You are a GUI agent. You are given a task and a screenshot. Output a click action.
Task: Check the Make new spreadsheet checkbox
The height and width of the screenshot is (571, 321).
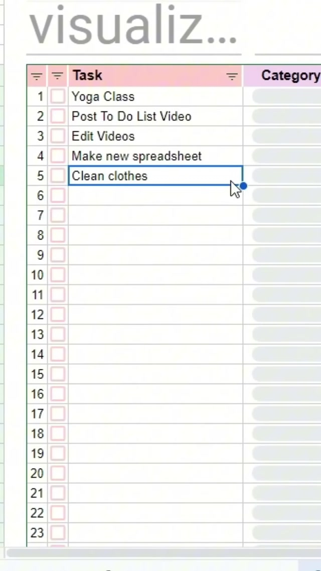[58, 156]
